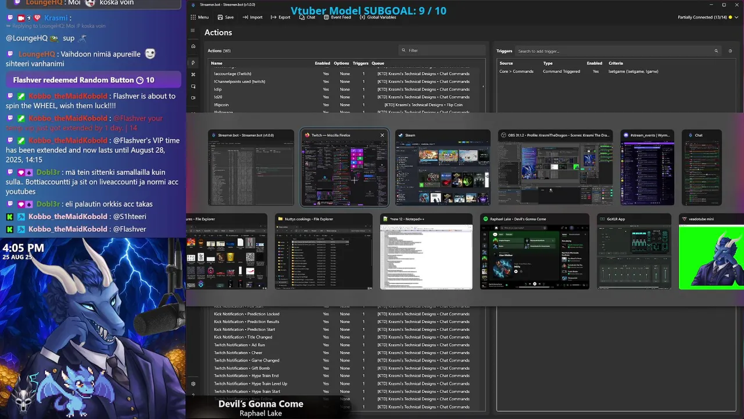Select Twitch Notification • Ad Run action
Viewport: 744px width, 419px height.
click(346, 345)
